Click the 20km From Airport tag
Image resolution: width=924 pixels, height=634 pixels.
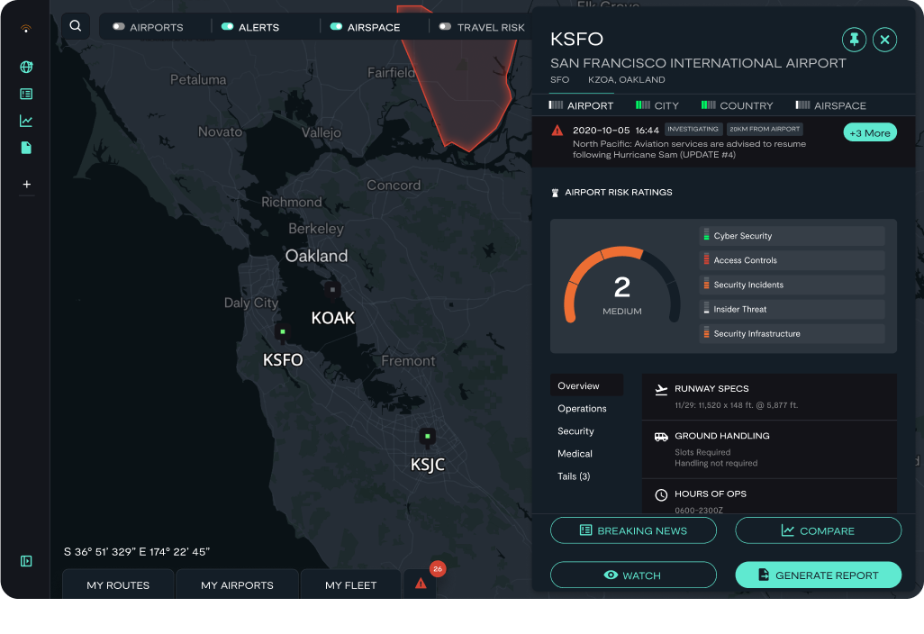tap(765, 129)
